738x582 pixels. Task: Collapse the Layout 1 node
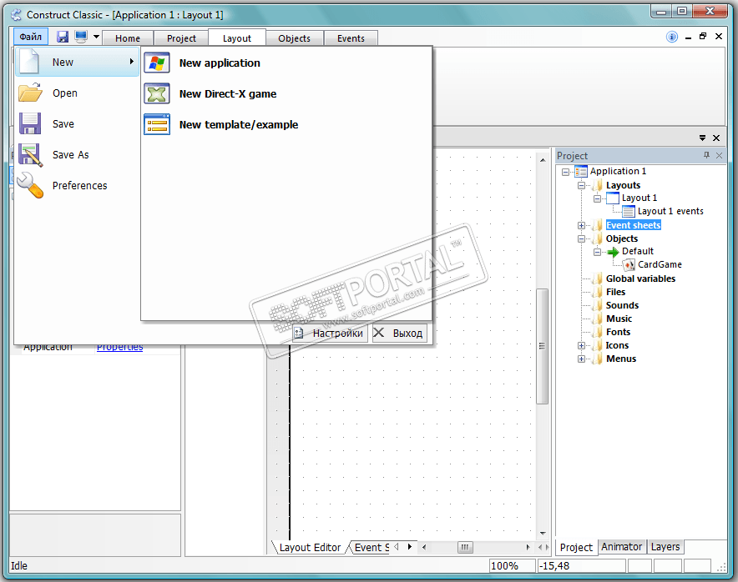[597, 198]
